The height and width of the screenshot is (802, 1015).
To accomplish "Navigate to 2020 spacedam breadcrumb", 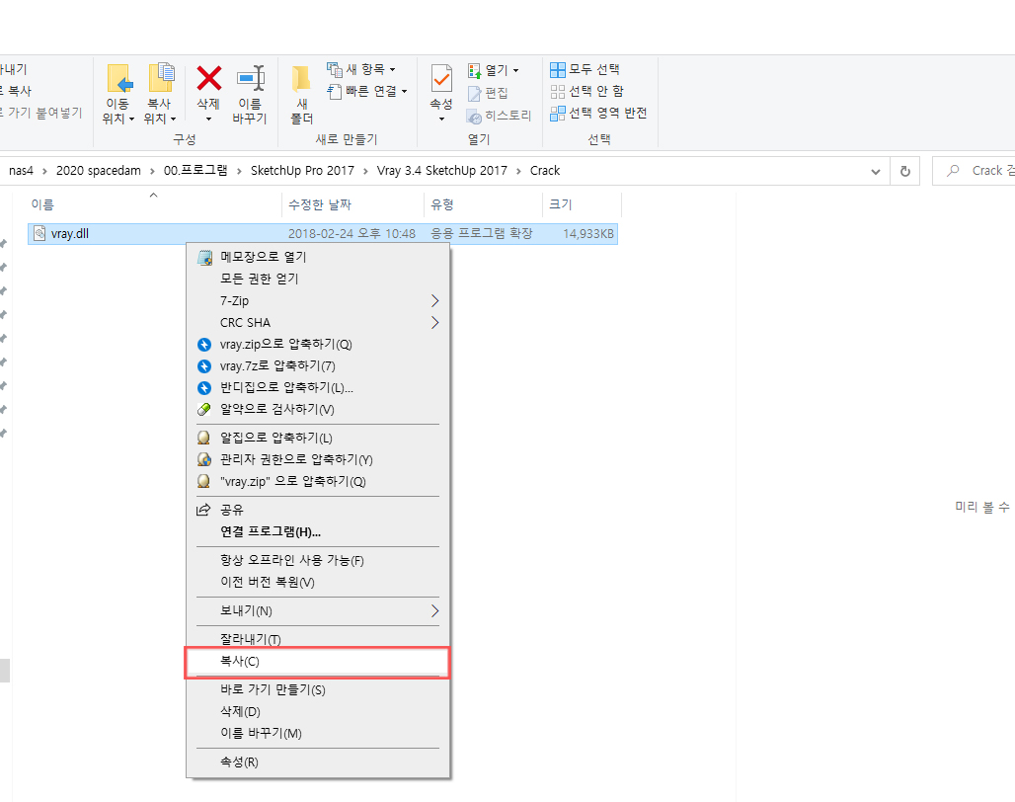I will point(99,171).
